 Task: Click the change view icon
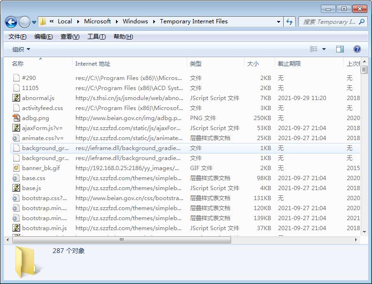click(x=314, y=49)
